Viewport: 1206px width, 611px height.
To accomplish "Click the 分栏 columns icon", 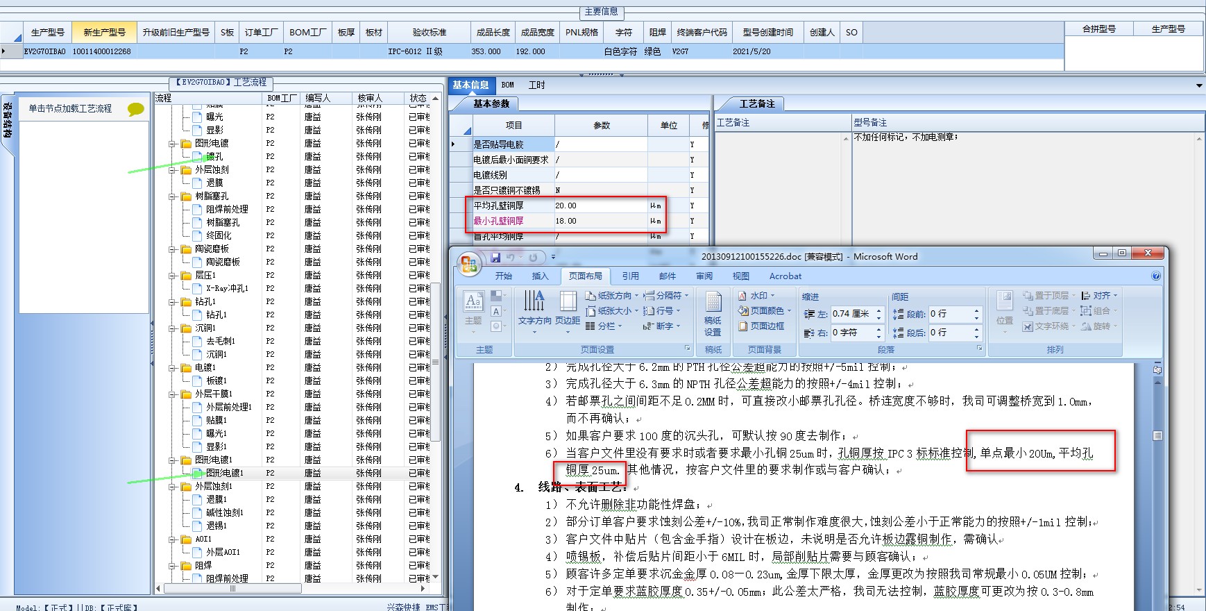I will coord(591,326).
